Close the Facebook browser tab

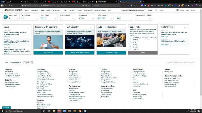tap(22, 2)
